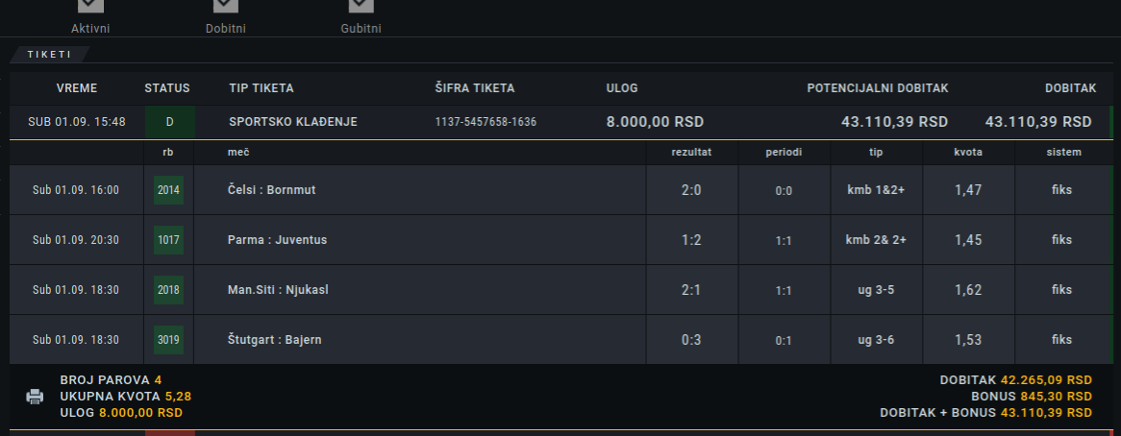Sort by the VREME column header
1121x436 pixels.
tap(77, 88)
